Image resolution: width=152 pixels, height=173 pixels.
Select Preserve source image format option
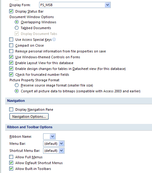pyautogui.click(x=17, y=85)
